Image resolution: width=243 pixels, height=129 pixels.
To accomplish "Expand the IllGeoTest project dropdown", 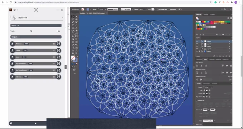I will coord(63,18).
